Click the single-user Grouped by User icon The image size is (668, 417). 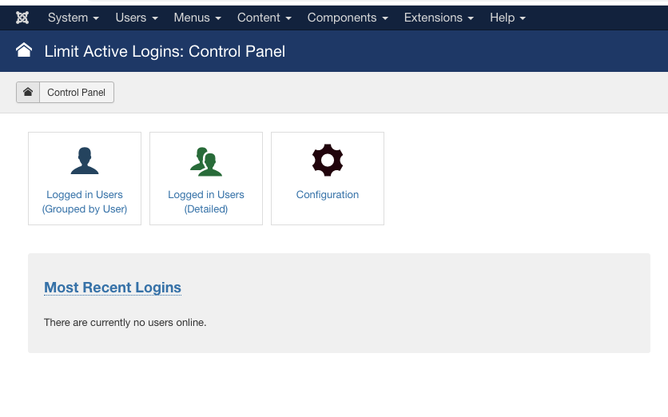tap(85, 161)
